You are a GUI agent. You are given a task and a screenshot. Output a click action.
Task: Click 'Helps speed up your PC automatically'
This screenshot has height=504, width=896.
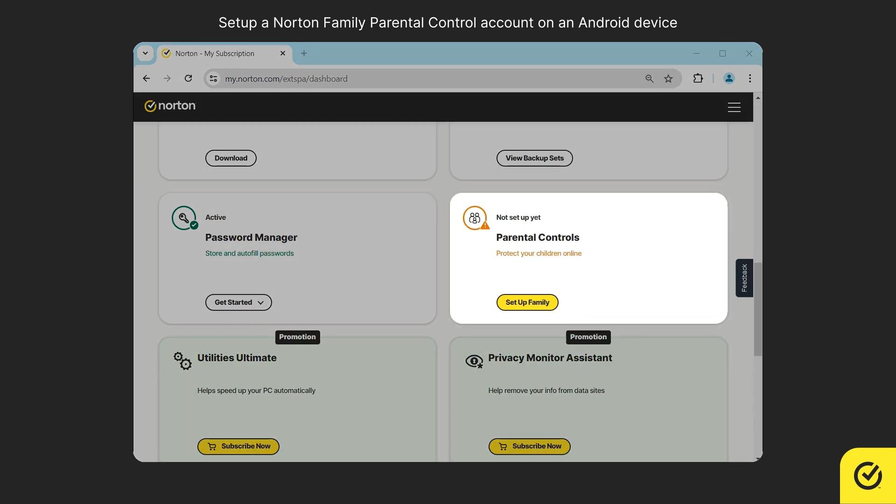(256, 391)
